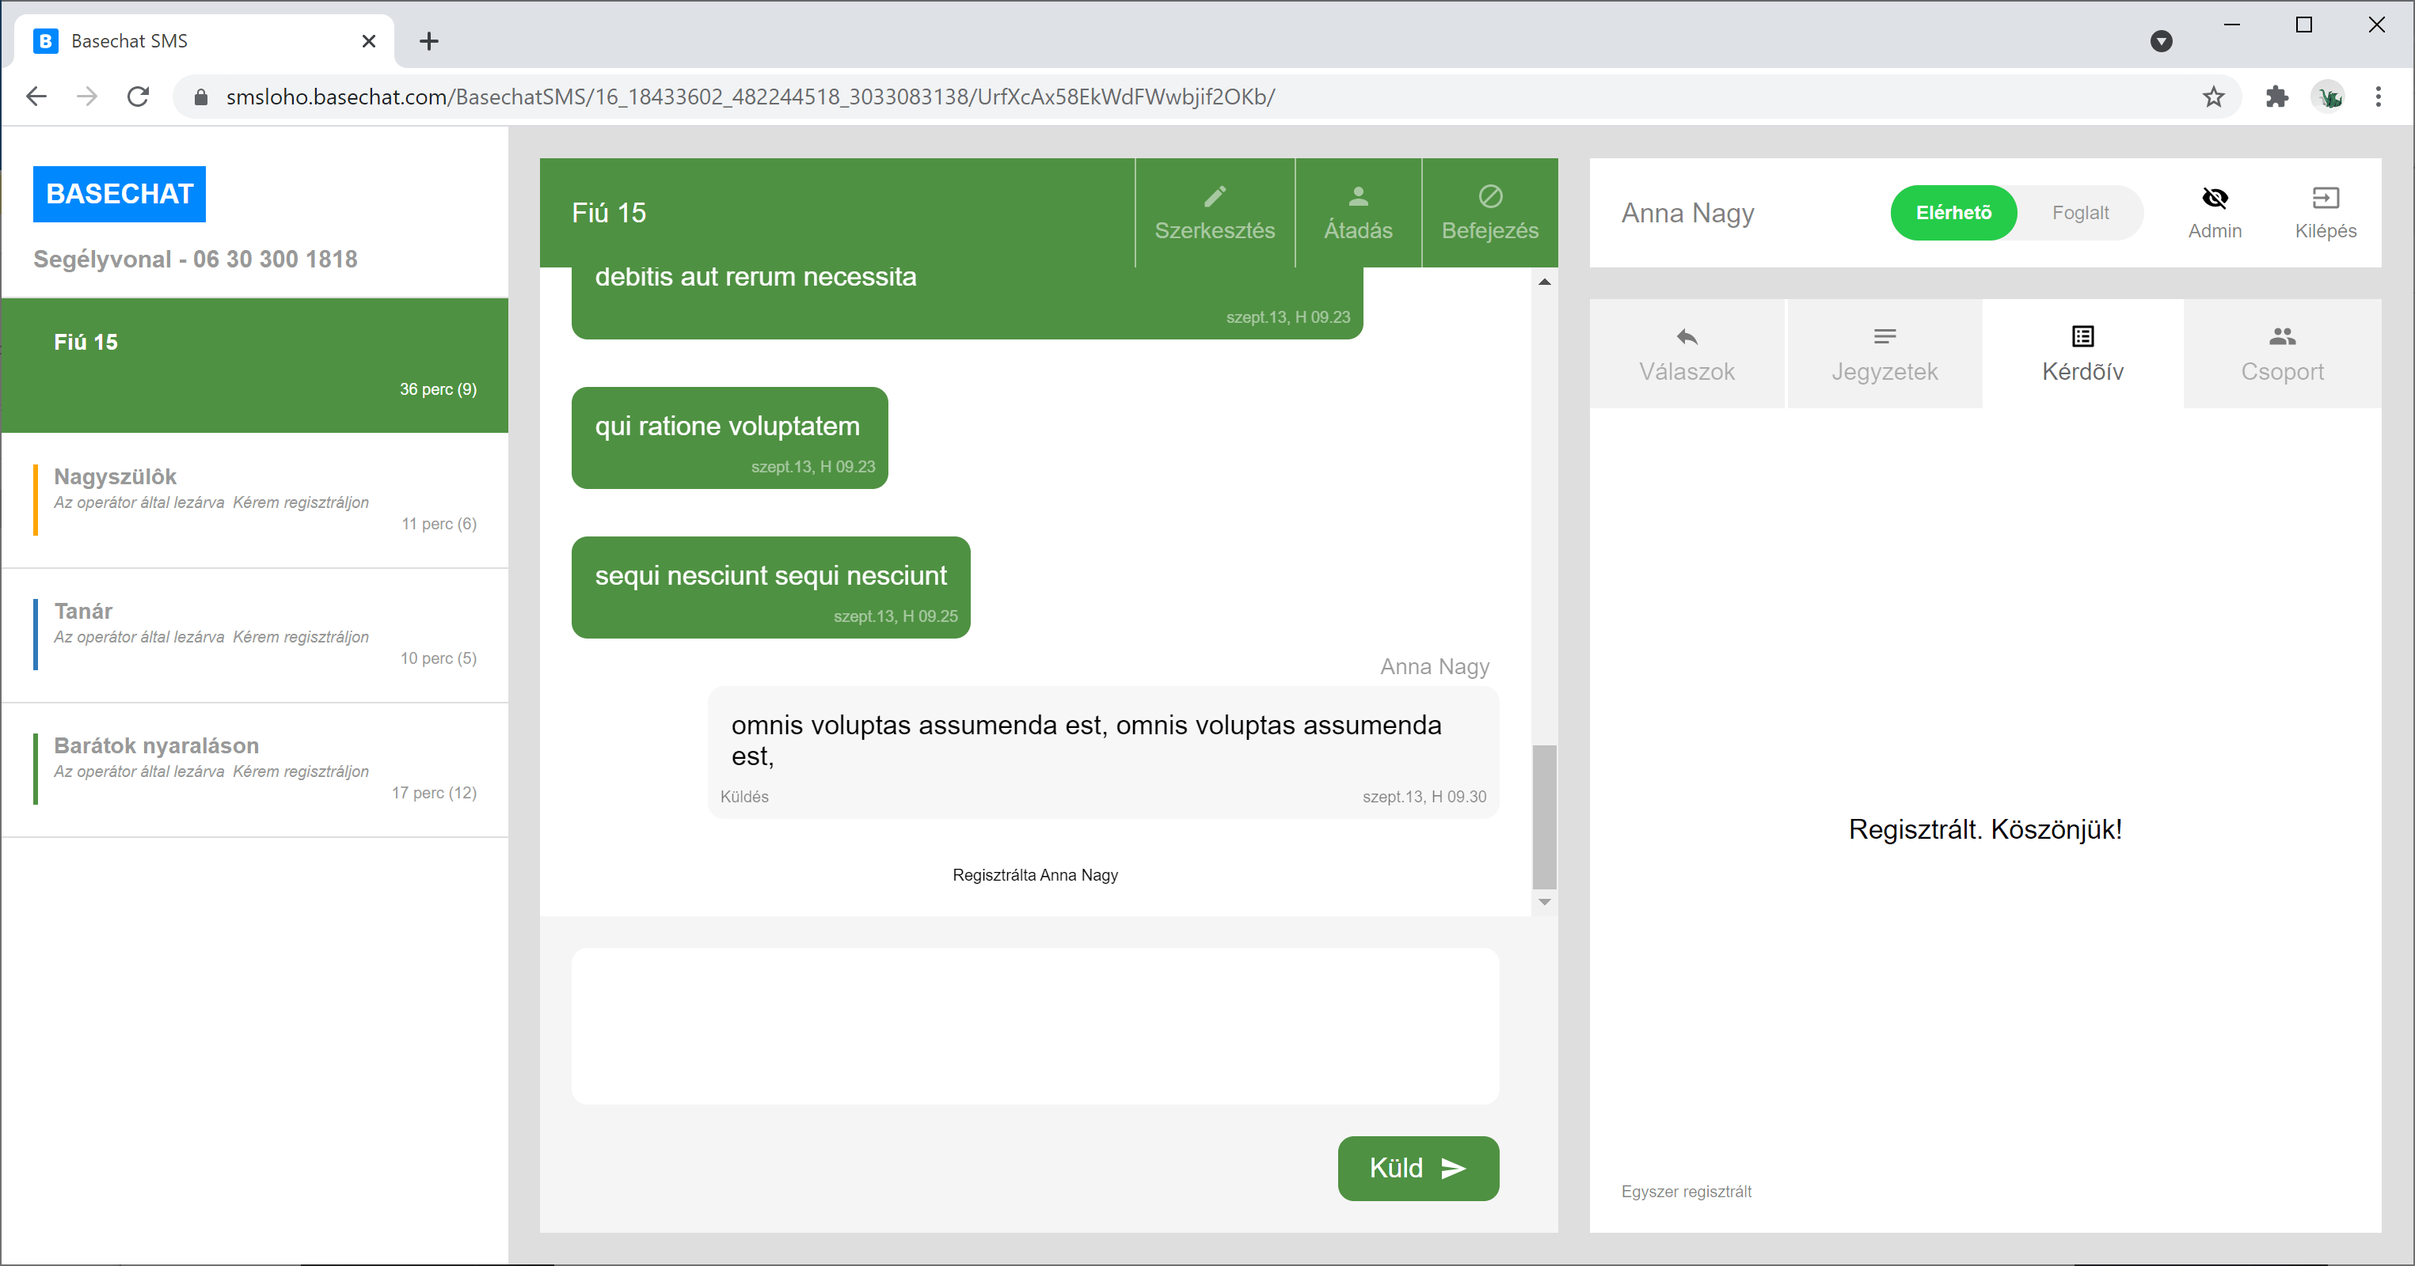Click the browser profile avatar

pos(2329,97)
